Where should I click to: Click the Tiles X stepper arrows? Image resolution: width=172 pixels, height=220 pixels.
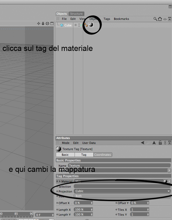coord(148,209)
